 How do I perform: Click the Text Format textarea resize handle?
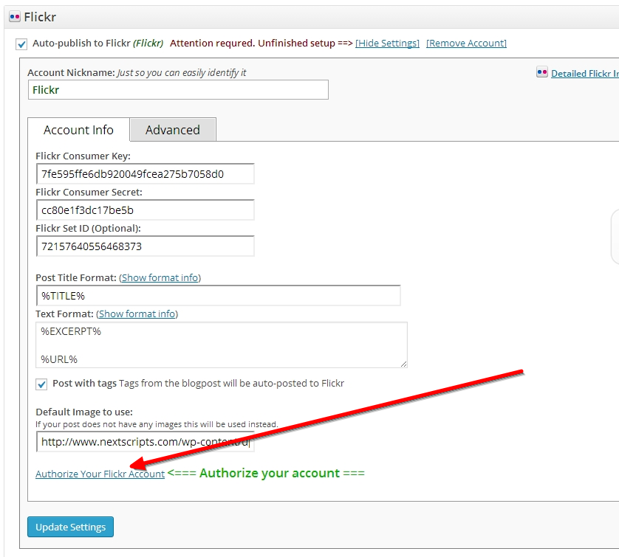click(x=403, y=364)
